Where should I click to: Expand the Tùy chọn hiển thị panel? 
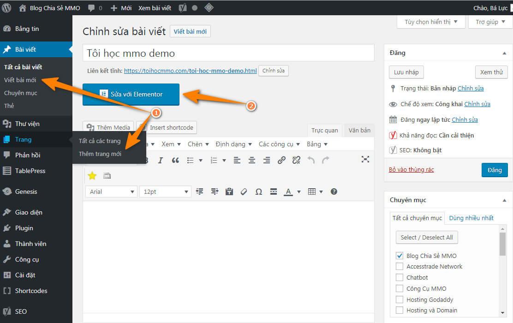pos(431,22)
